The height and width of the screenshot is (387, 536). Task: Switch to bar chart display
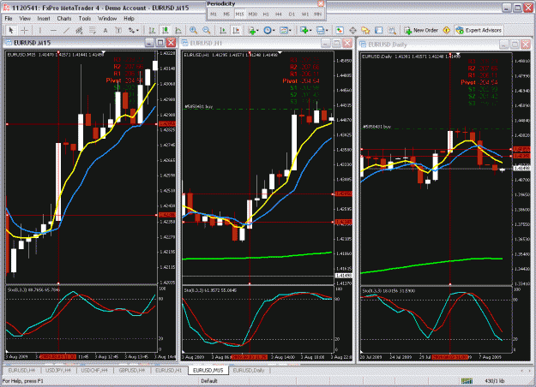click(x=152, y=30)
